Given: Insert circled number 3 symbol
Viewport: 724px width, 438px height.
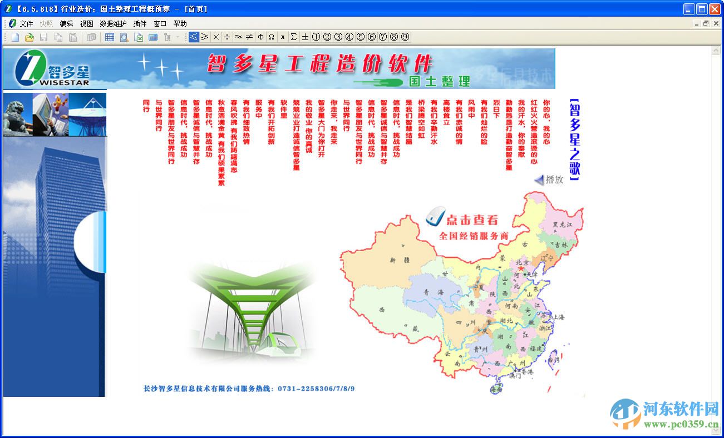Looking at the screenshot, I should click(x=338, y=37).
